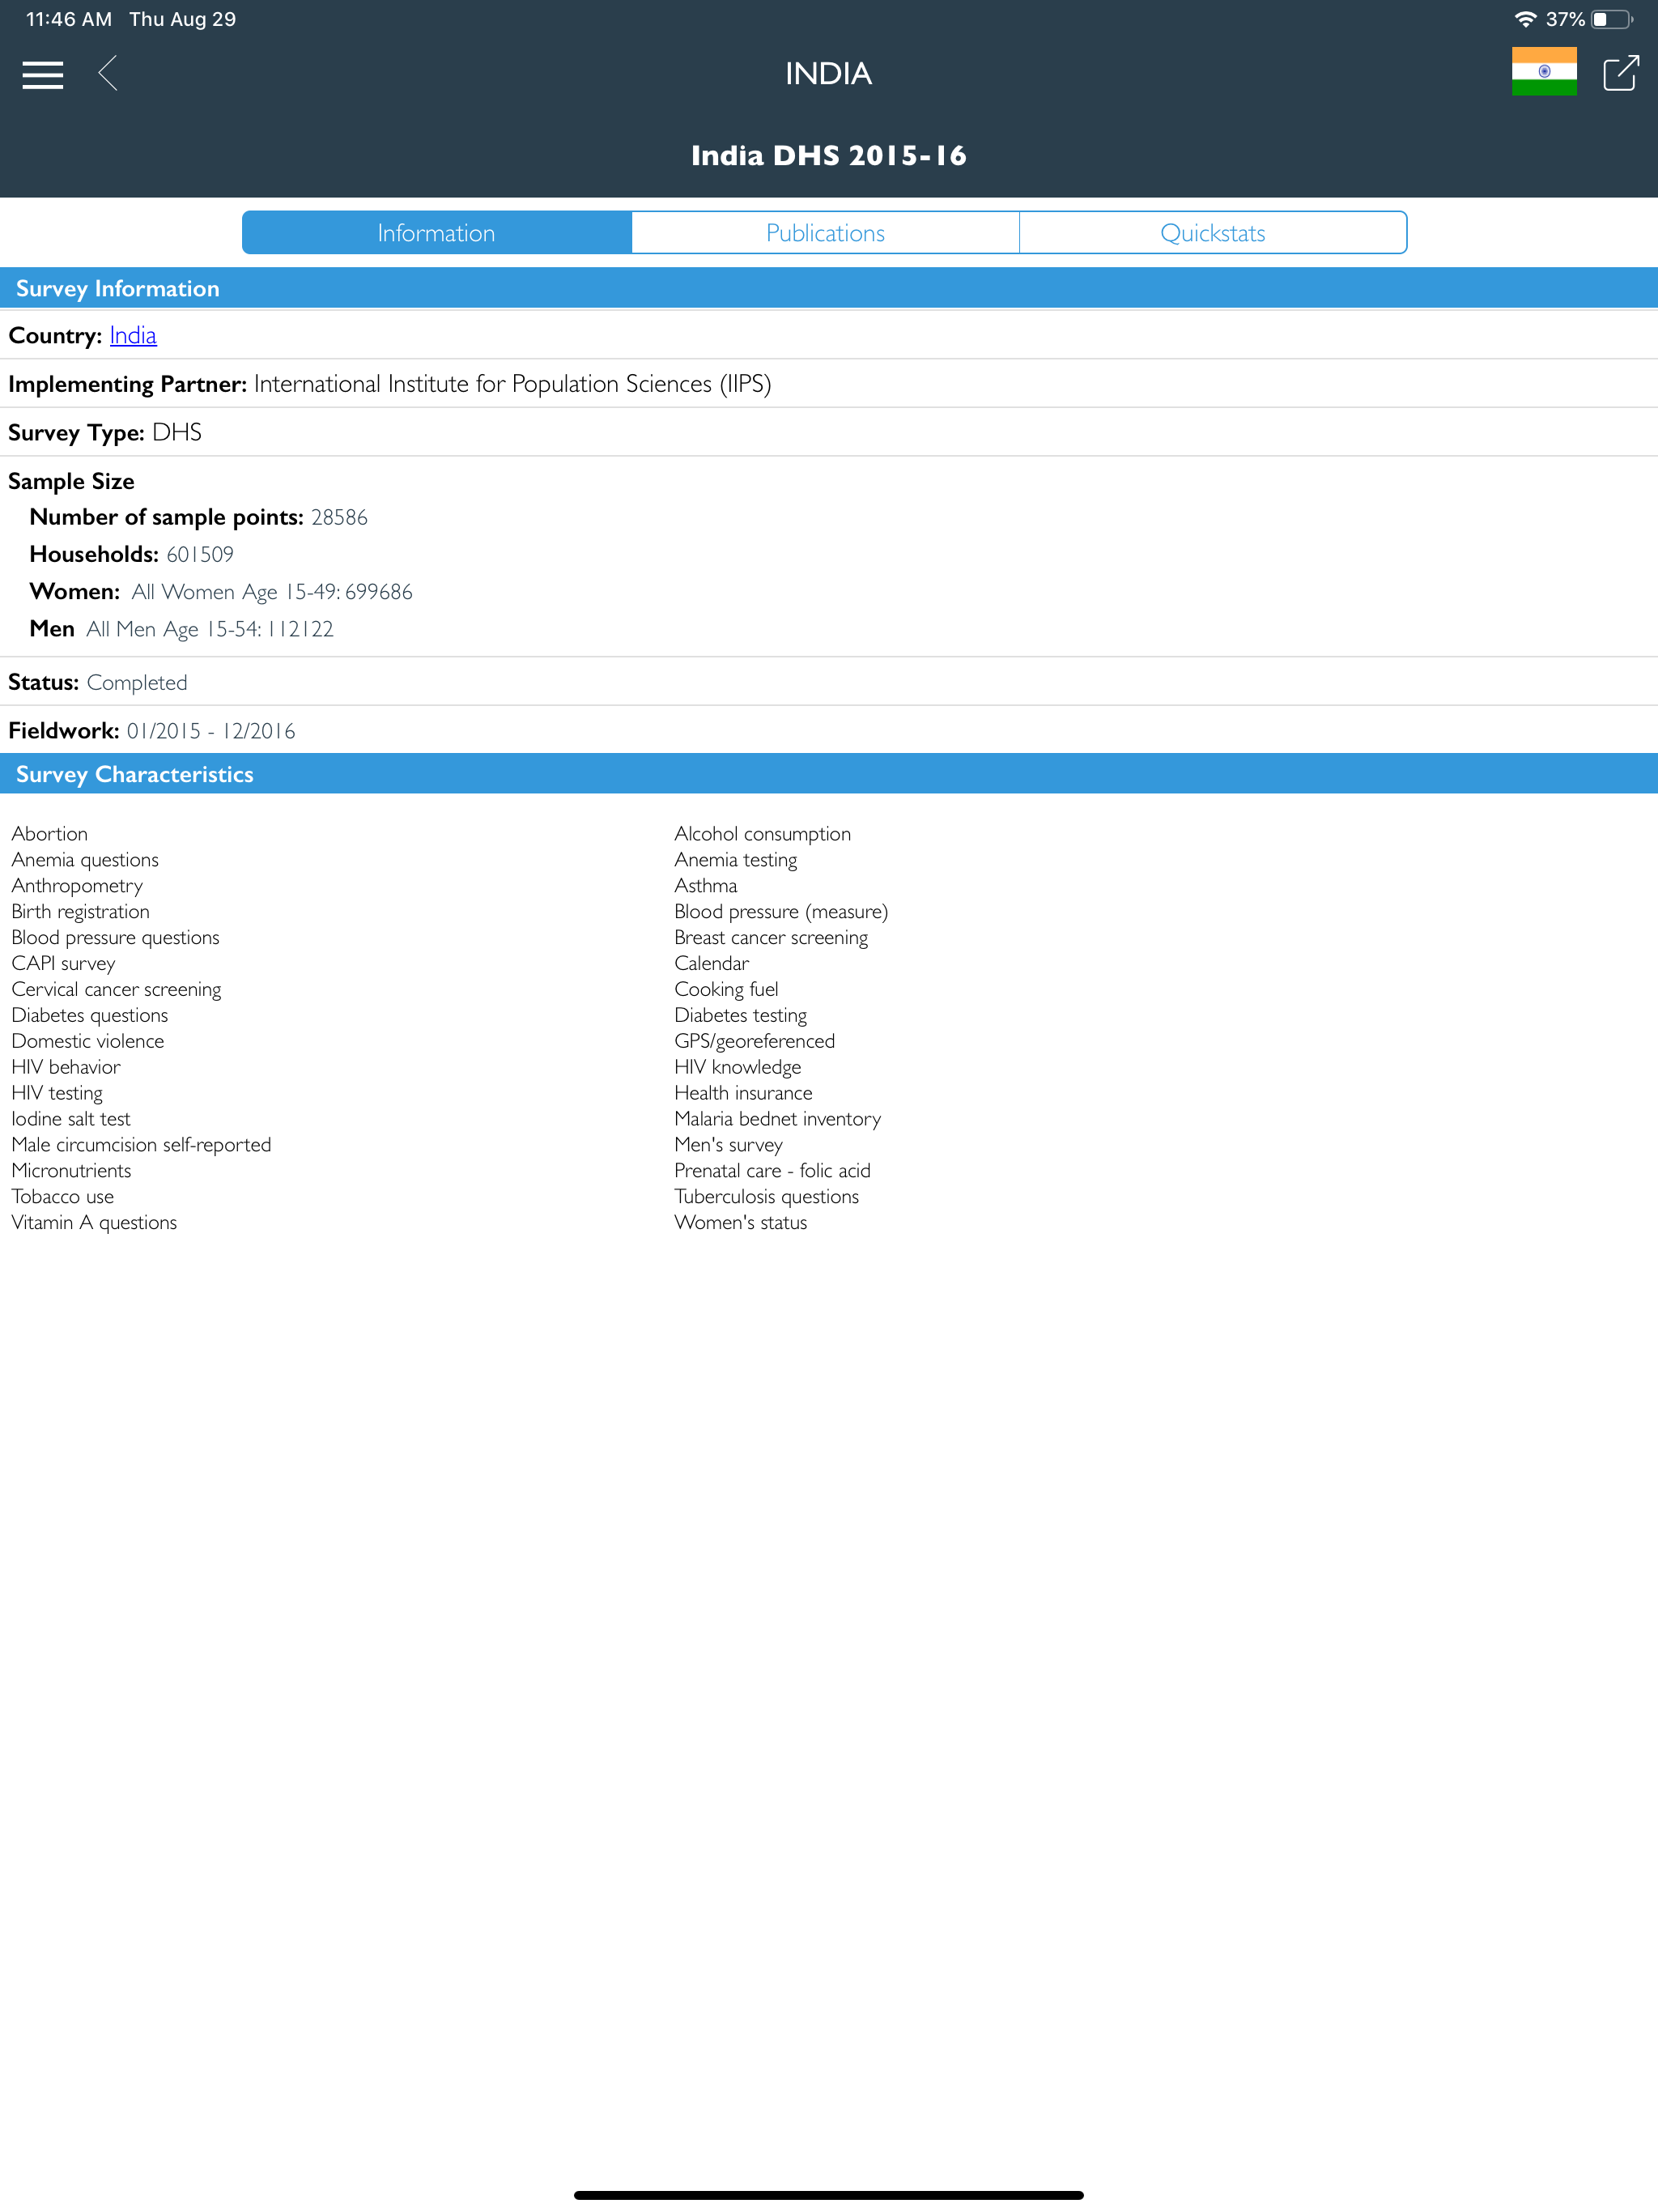The image size is (1658, 2212).
Task: Tap the home indicator bar
Action: click(829, 2194)
